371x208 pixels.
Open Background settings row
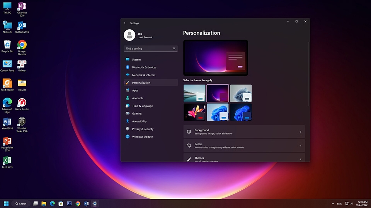pyautogui.click(x=244, y=132)
